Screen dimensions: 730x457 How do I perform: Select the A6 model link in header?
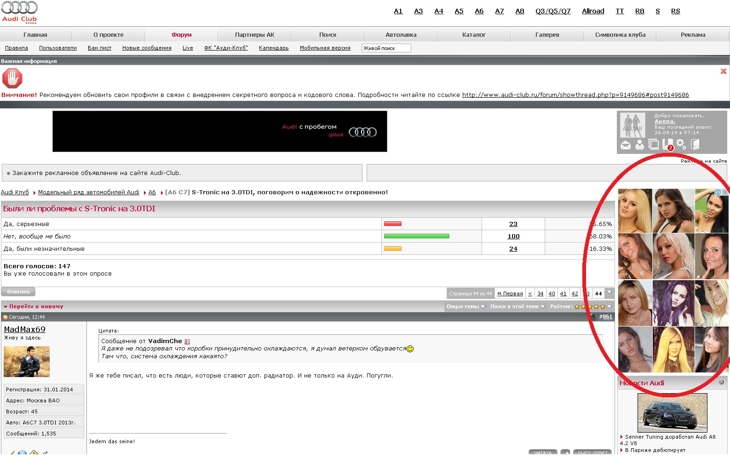[479, 11]
